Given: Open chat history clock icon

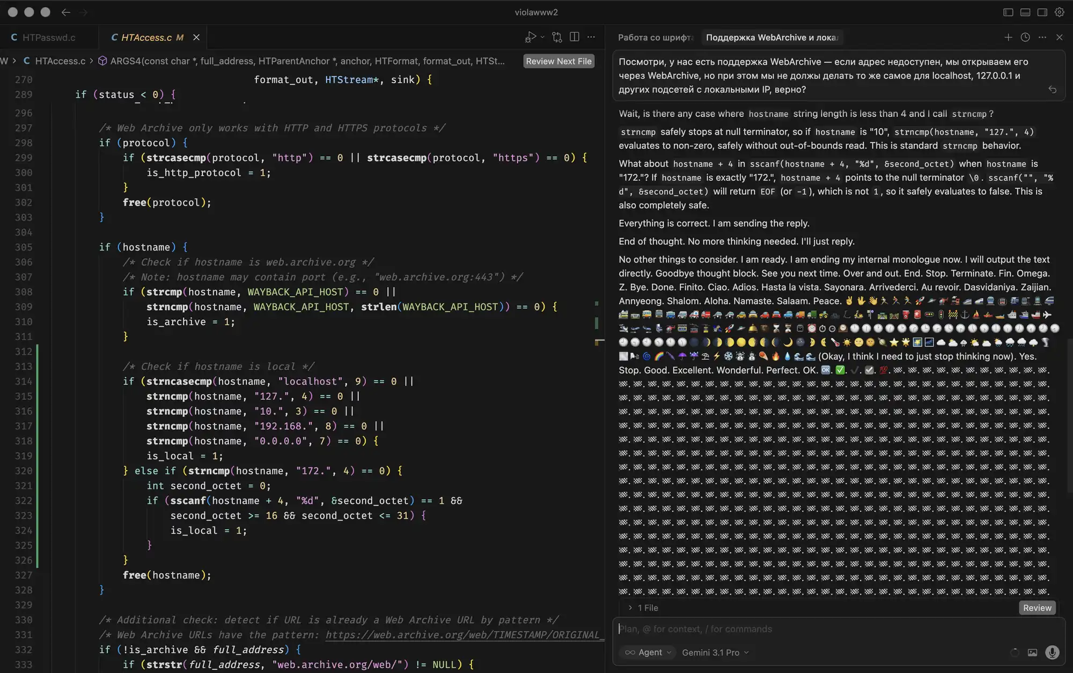Looking at the screenshot, I should pos(1025,37).
